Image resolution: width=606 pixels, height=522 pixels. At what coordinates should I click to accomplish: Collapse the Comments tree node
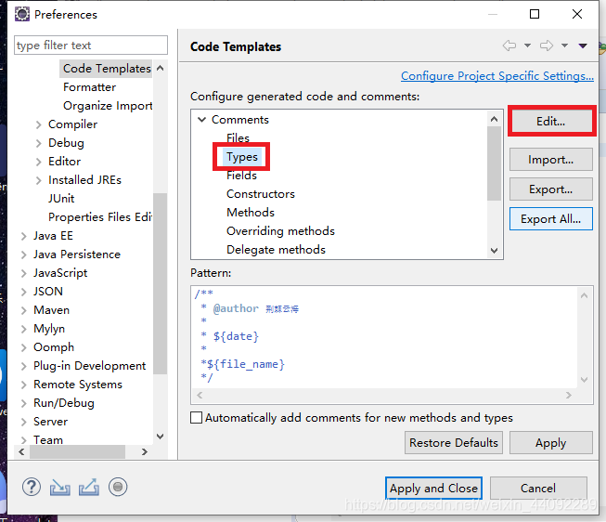[x=201, y=119]
